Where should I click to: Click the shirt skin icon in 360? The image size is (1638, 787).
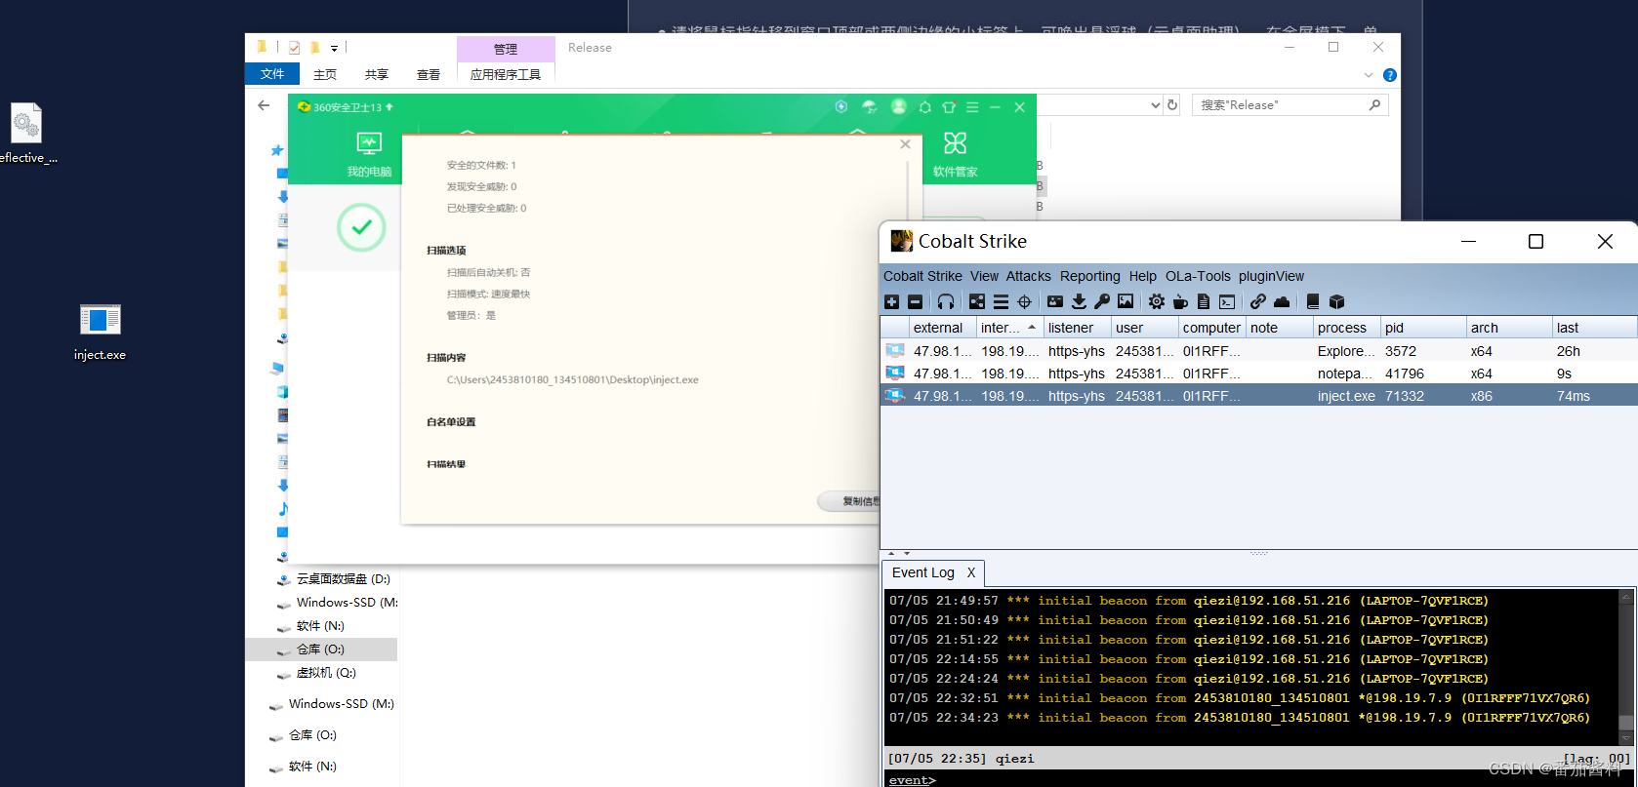click(x=949, y=107)
